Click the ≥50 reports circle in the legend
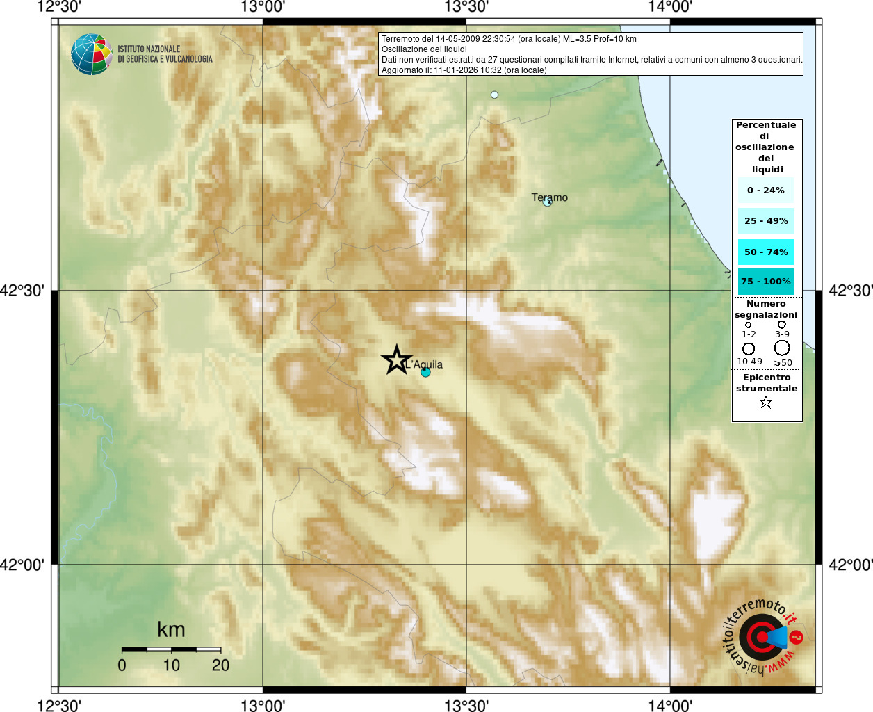 [x=782, y=348]
